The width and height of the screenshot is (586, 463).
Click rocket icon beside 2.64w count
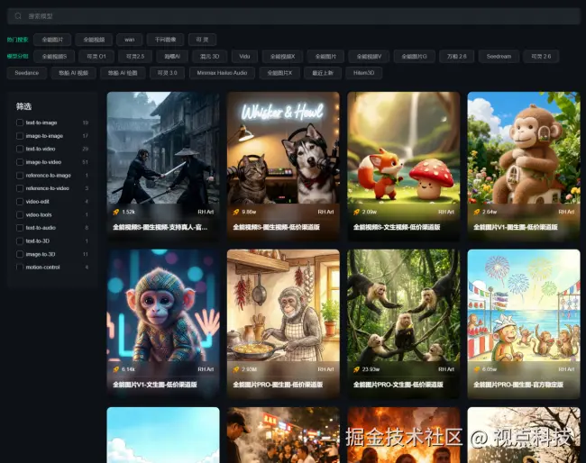476,212
